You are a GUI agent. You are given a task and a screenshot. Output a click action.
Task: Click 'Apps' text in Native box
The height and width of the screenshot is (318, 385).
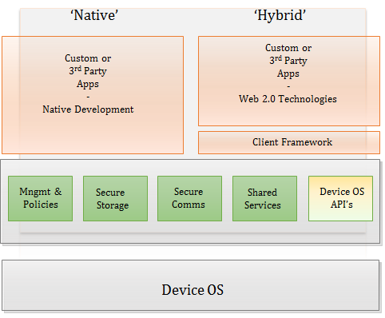[x=88, y=84]
